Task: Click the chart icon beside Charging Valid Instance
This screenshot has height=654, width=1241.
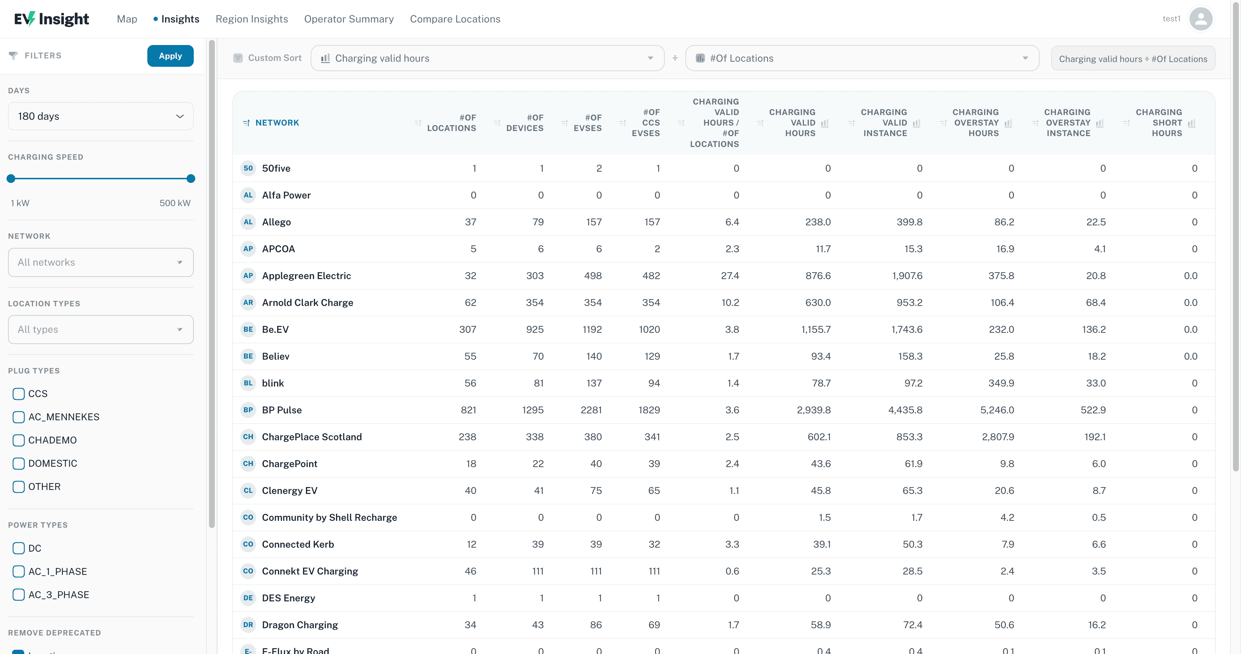Action: coord(916,123)
